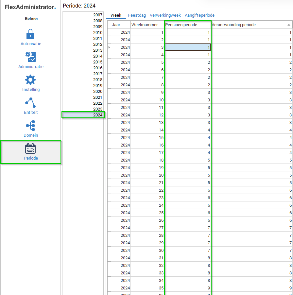293x295 pixels.
Task: Choose year 2020 from the year list
Action: pos(97,92)
